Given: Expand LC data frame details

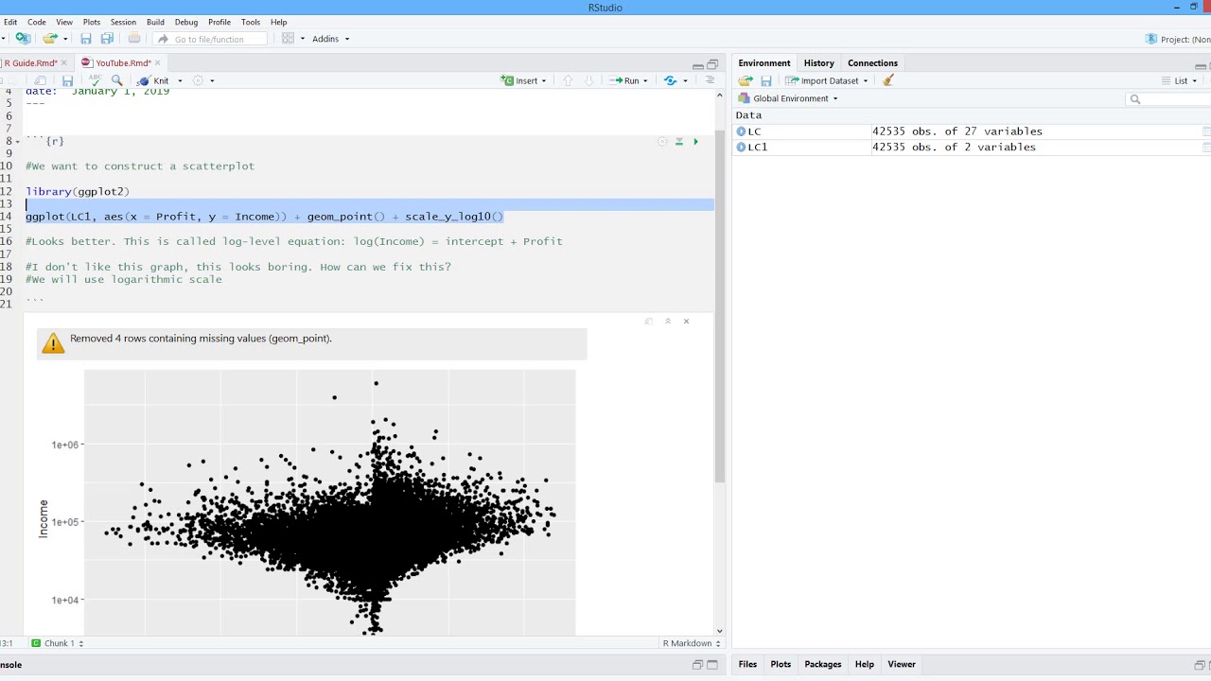Looking at the screenshot, I should tap(741, 131).
